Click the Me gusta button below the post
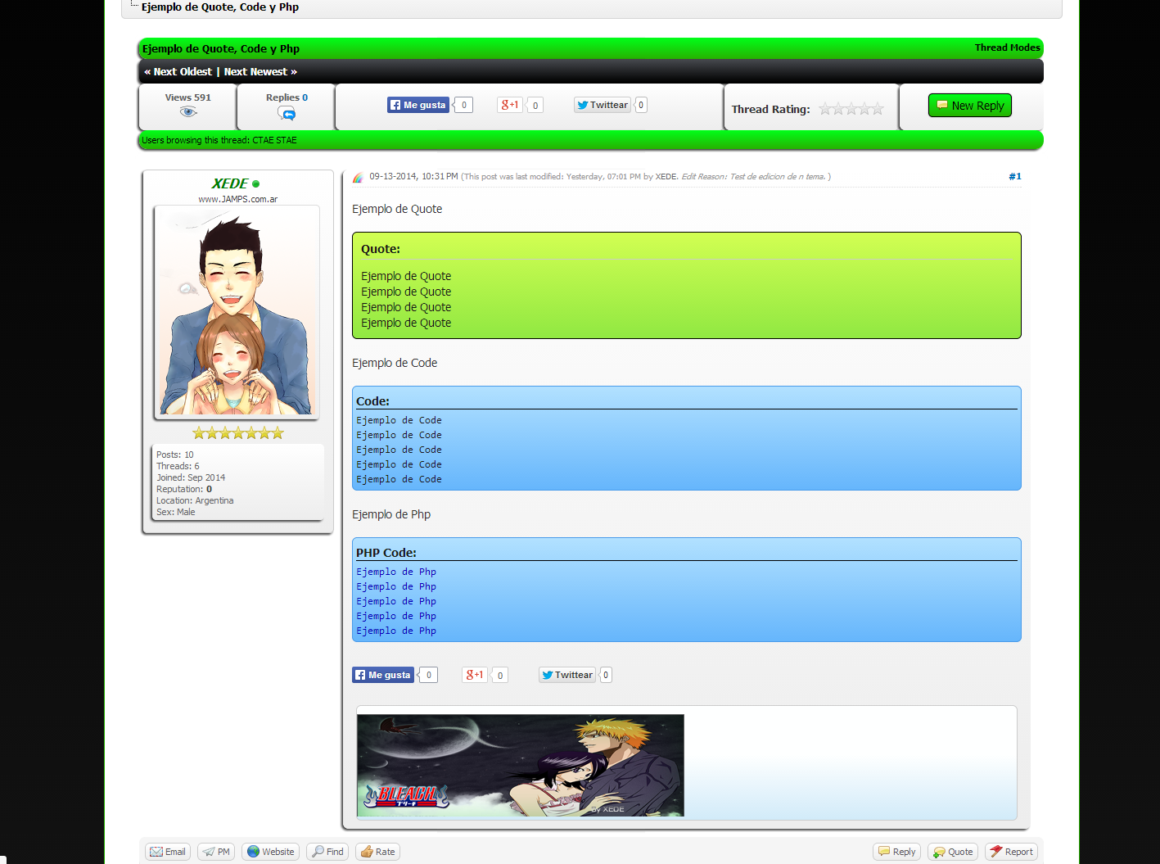The width and height of the screenshot is (1160, 864). coord(383,675)
